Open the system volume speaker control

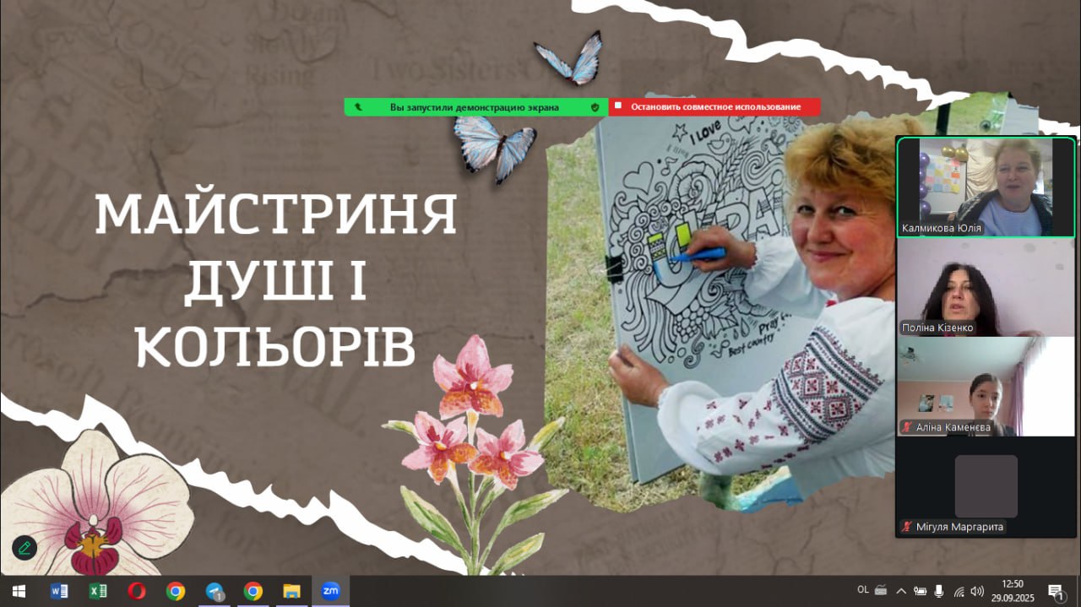(x=977, y=591)
